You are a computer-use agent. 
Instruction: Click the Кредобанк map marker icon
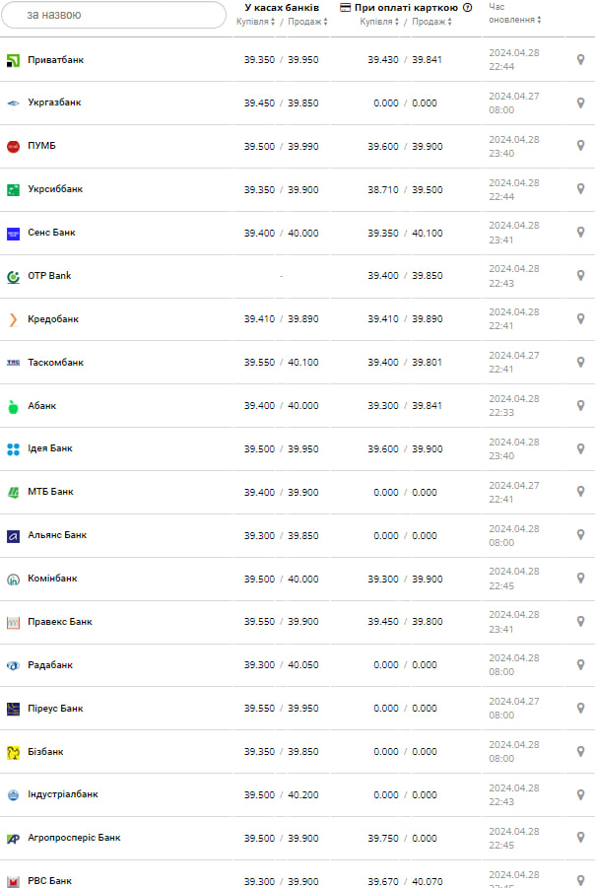click(x=580, y=319)
